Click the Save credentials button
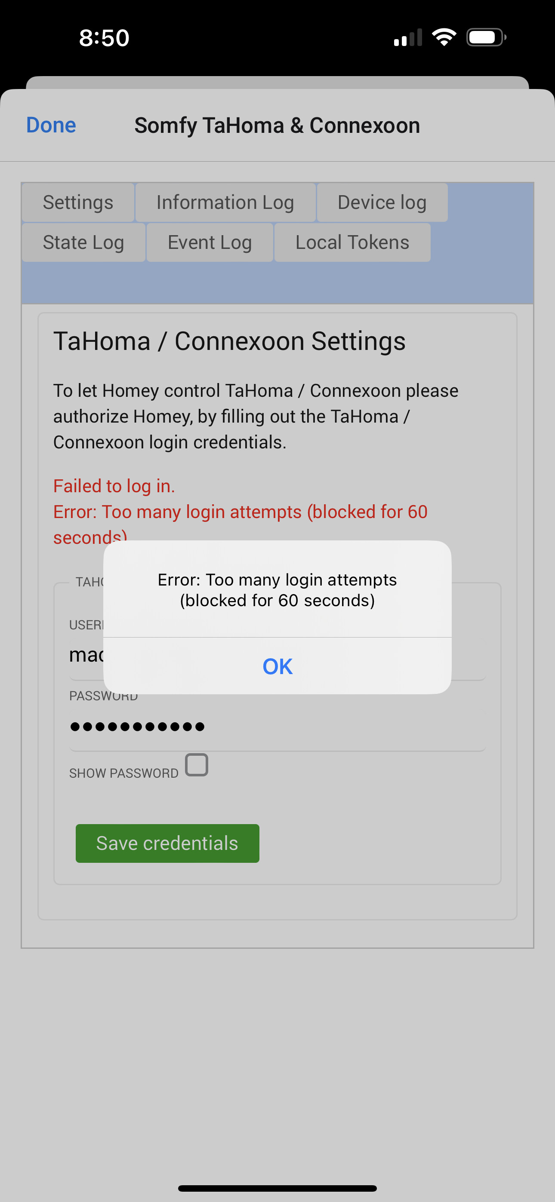555x1202 pixels. (167, 843)
